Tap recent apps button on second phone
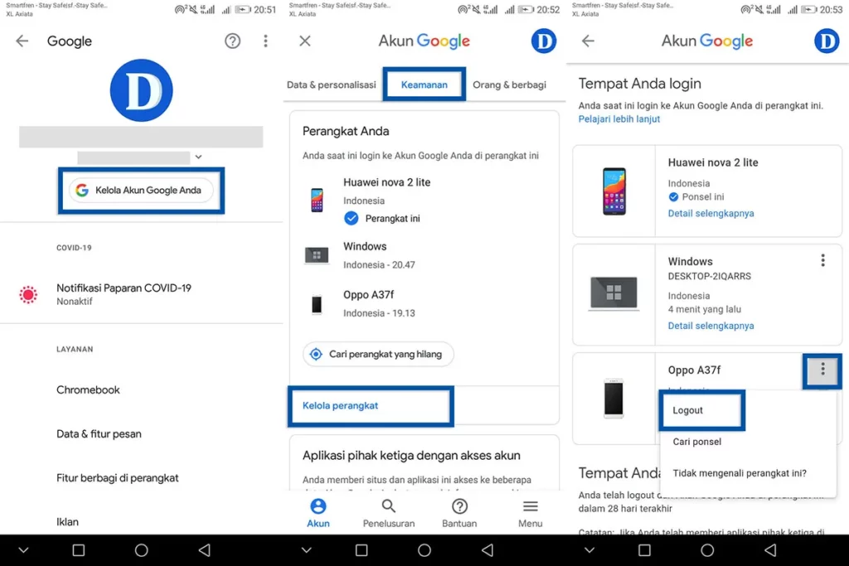 [361, 550]
